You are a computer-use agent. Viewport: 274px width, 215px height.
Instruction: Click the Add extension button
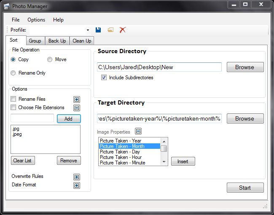69,119
